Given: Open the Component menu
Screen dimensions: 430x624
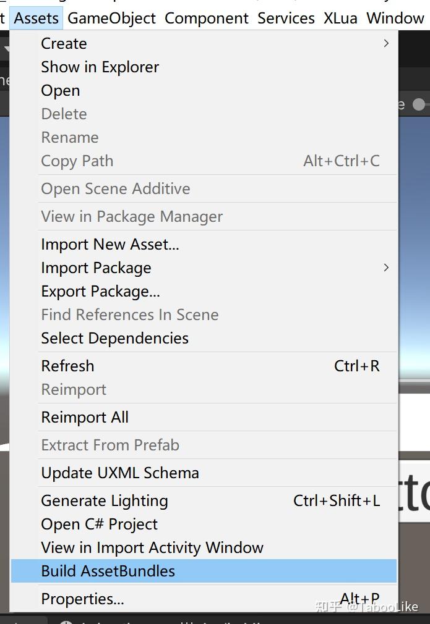Looking at the screenshot, I should (207, 19).
